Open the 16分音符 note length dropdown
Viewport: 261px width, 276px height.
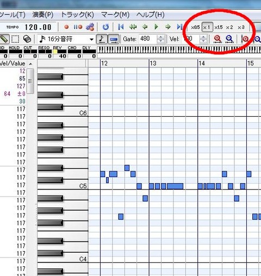pyautogui.click(x=66, y=39)
